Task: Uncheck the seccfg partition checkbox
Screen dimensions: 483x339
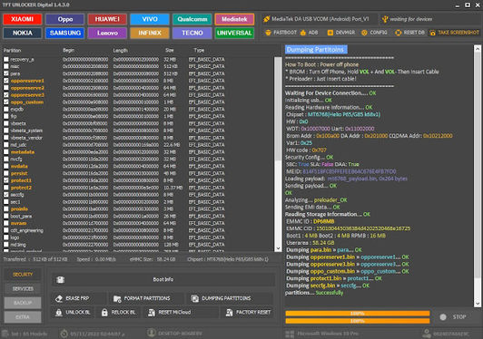Action: (6, 195)
